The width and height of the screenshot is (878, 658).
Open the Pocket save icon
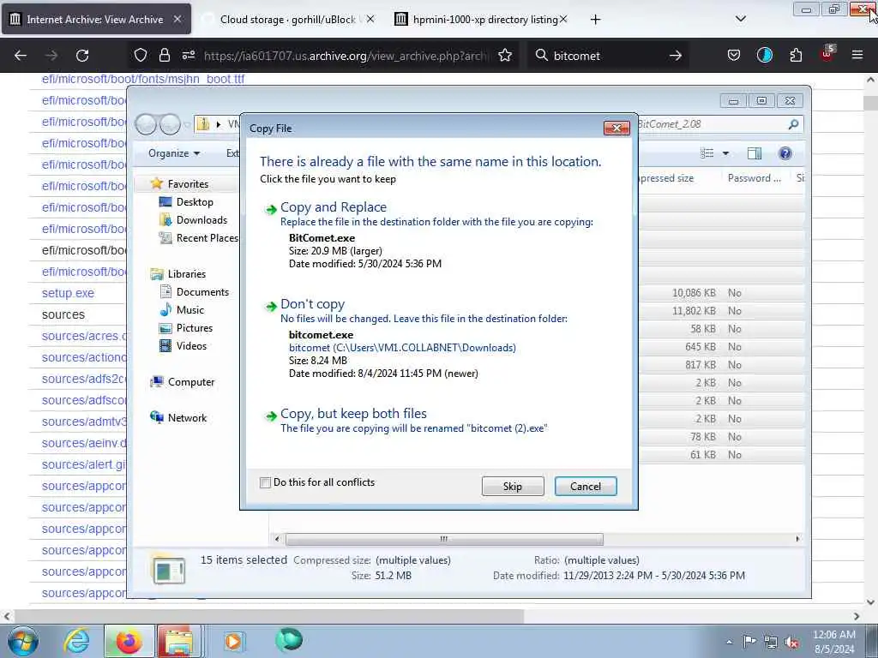(x=734, y=55)
